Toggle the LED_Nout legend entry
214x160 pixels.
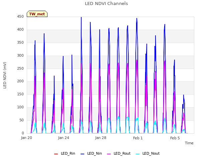click(x=148, y=154)
